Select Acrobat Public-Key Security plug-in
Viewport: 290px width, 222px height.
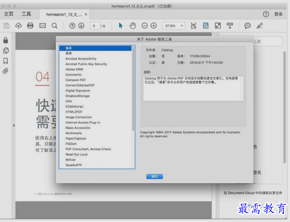coord(96,64)
